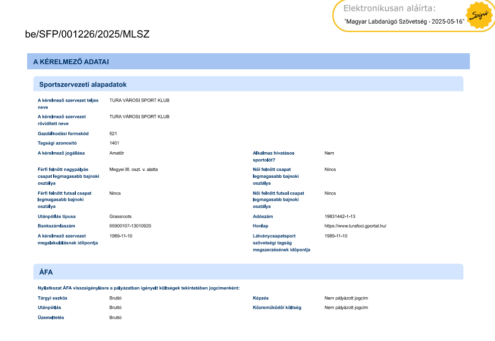The height and width of the screenshot is (341, 495).
Task: Select 'TURA VÁROSI SPORT KLUB' abbreviated name value
Action: tap(139, 117)
